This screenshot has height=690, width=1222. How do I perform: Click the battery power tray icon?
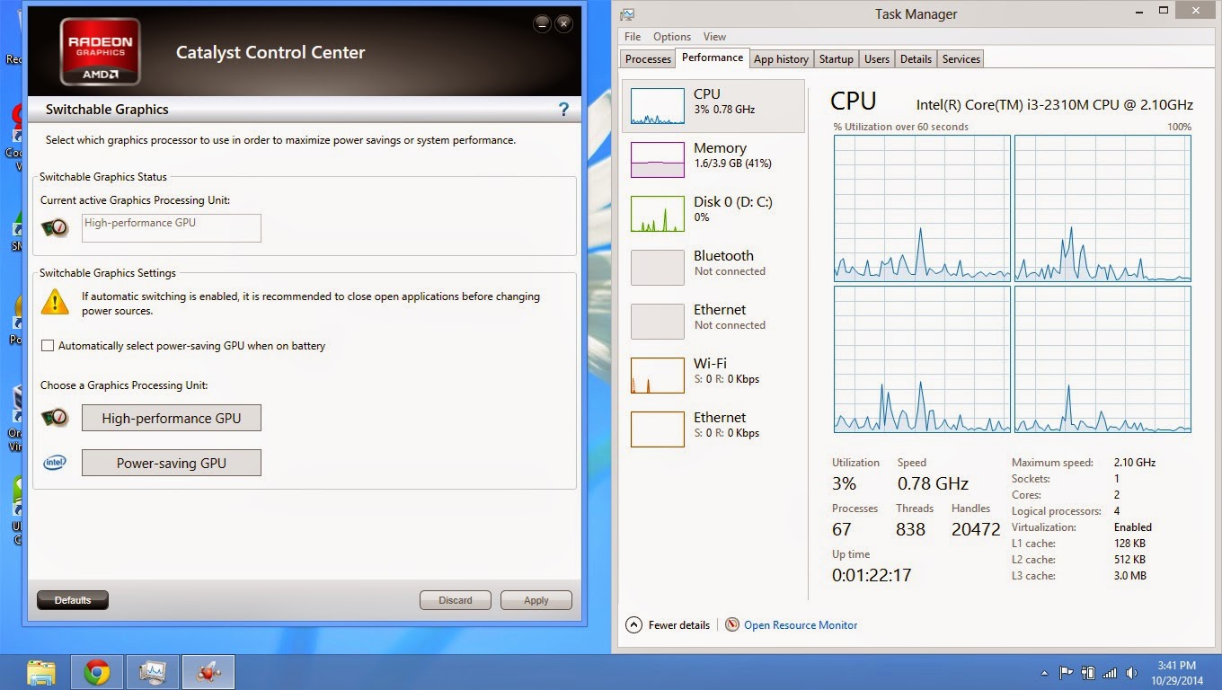(x=1088, y=672)
